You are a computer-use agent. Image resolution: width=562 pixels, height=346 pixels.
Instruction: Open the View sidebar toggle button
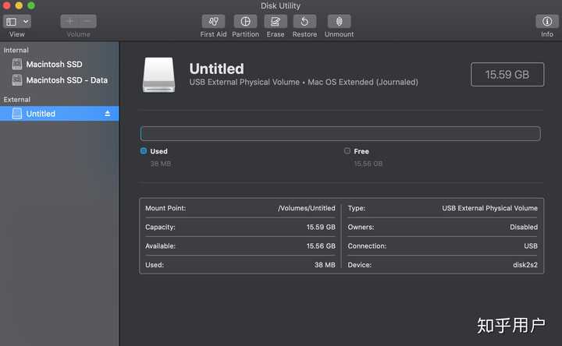pos(12,22)
